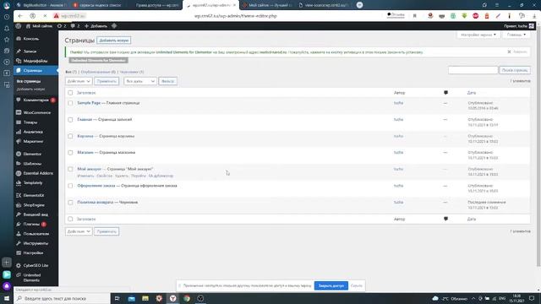Click the Templately icon in sidebar
Viewport: 541px width, 304px height.
pyautogui.click(x=19, y=182)
